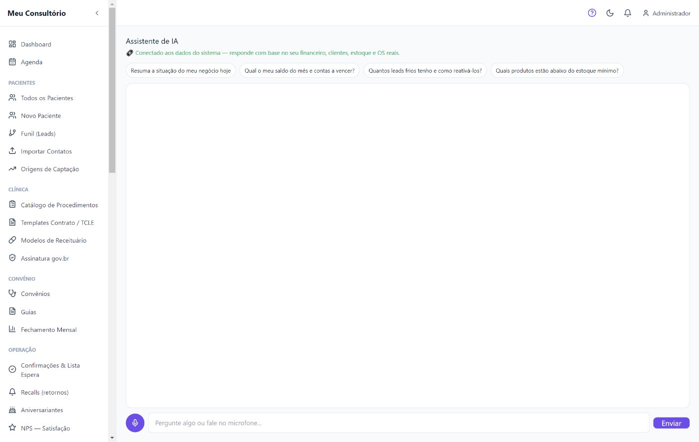Click the "Assistente de IA" heading

click(152, 41)
